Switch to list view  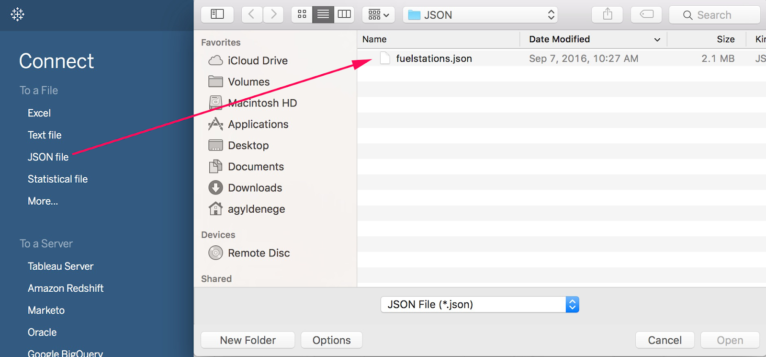coord(323,14)
